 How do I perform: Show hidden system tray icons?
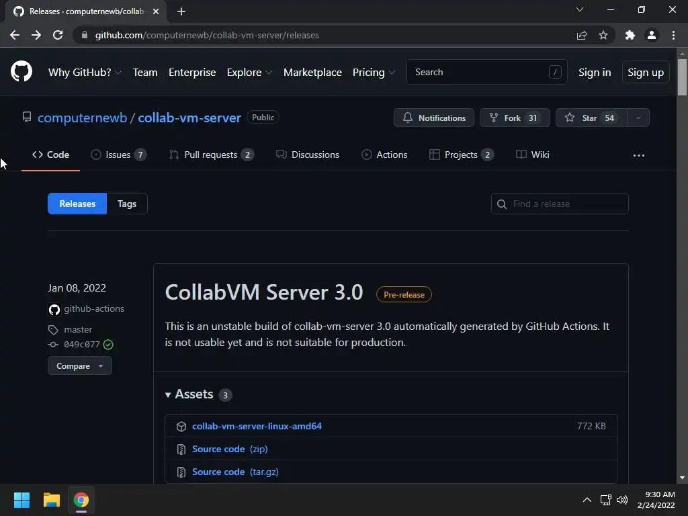587,500
